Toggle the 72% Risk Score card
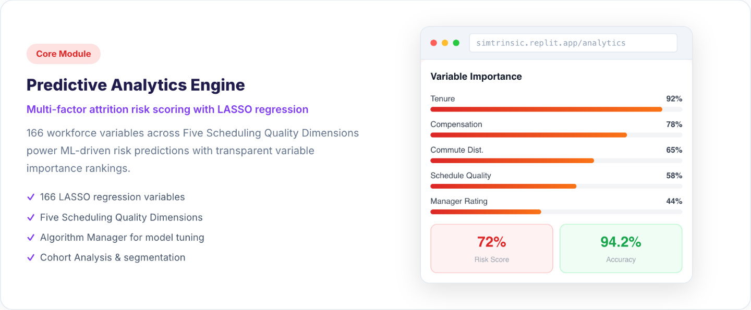Screen dimensions: 751x310 (491, 249)
